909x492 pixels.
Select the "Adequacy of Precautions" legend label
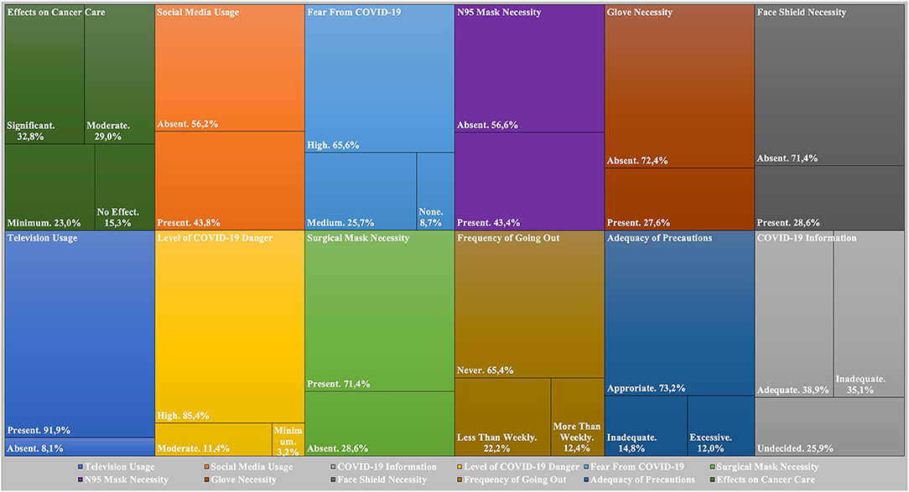[x=642, y=479]
